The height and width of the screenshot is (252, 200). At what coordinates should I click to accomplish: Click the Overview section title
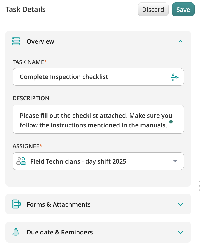click(40, 41)
